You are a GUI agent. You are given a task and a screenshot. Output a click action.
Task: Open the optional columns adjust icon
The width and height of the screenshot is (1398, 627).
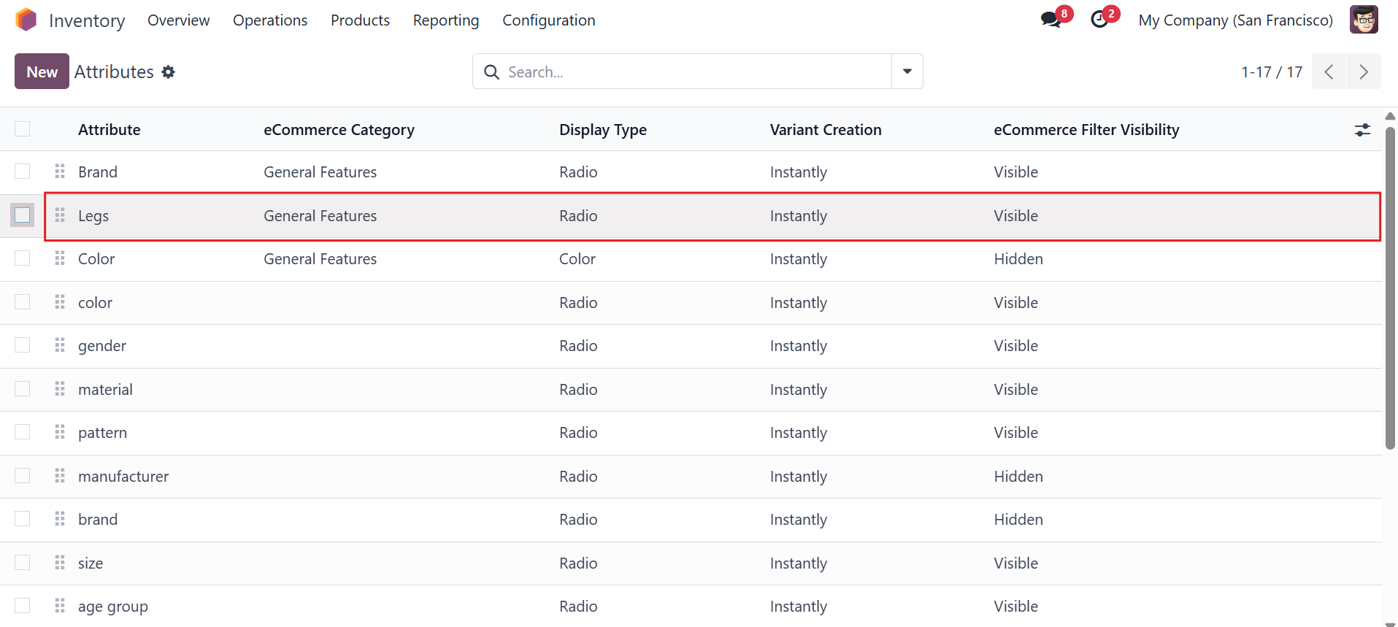(1362, 130)
